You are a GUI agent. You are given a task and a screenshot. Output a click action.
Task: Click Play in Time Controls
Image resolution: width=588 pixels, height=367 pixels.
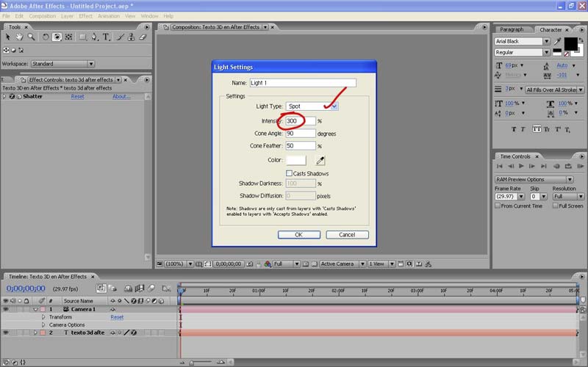521,166
